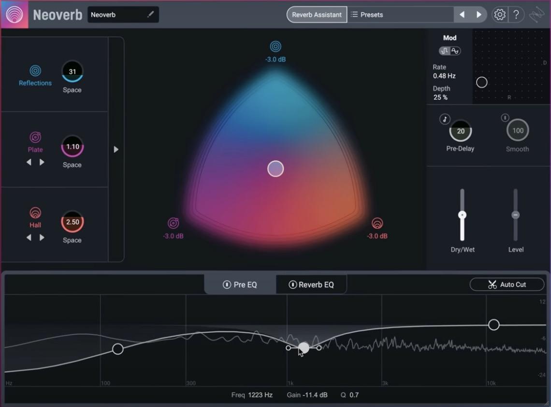The width and height of the screenshot is (551, 407).
Task: Click the Neoverb logo icon
Action: [14, 15]
